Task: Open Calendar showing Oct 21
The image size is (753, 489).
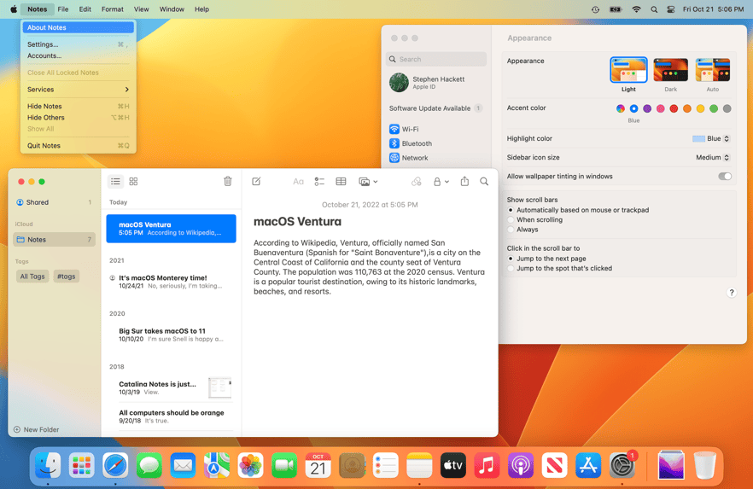Action: (318, 465)
